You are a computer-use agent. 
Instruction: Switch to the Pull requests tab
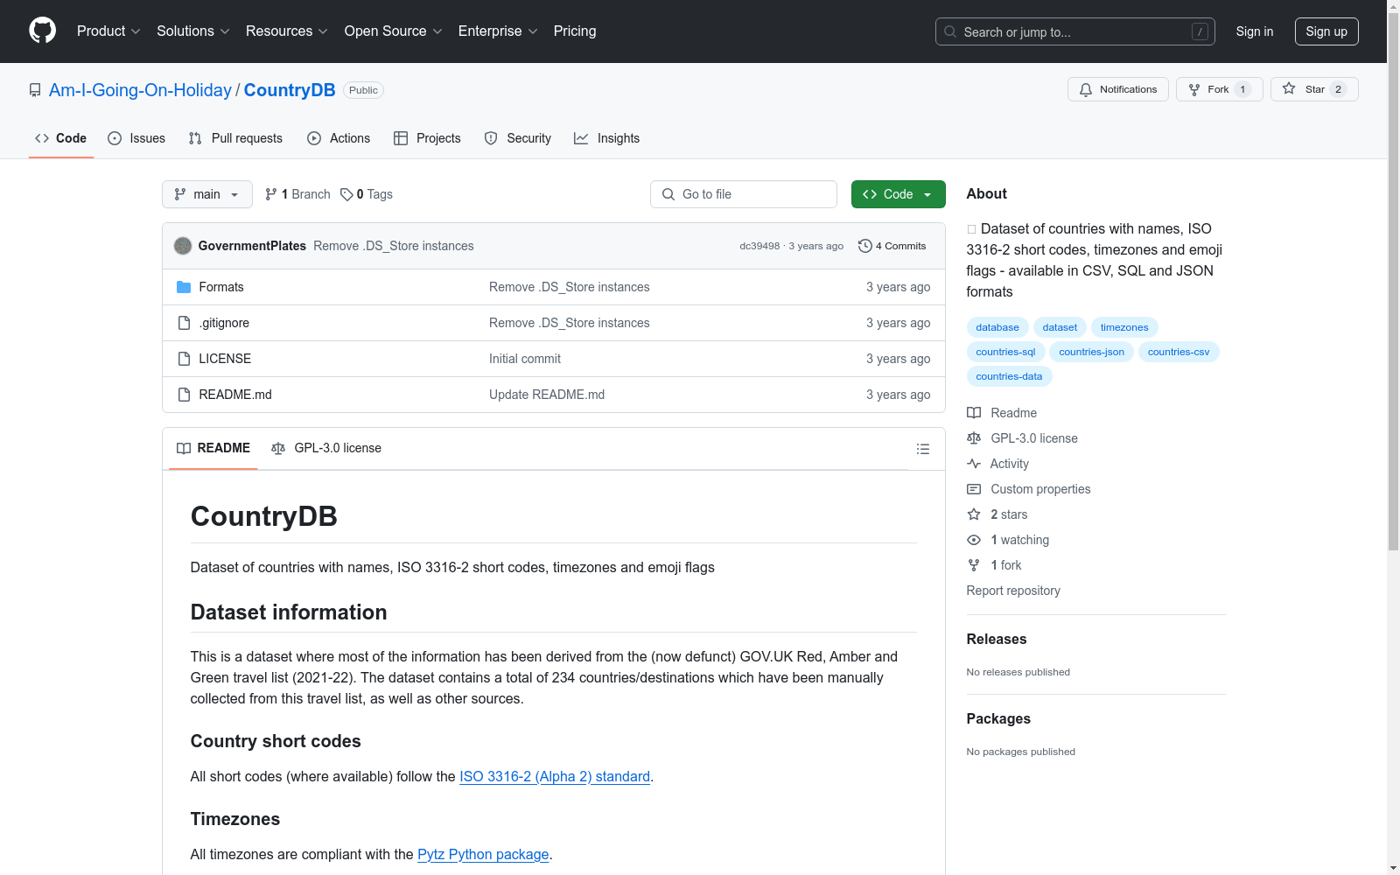click(x=235, y=138)
